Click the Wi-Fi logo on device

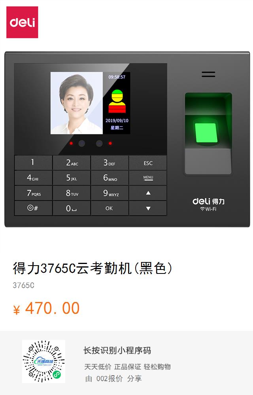click(208, 209)
